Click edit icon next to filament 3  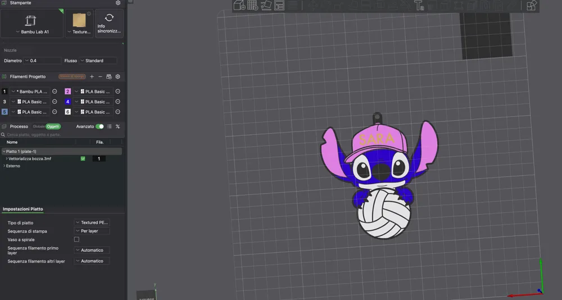tap(55, 102)
